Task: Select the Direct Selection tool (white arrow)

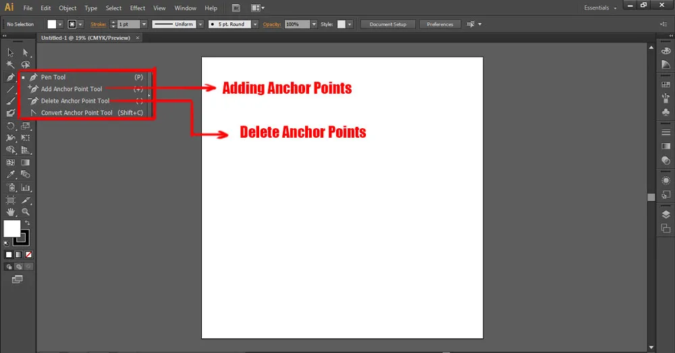Action: tap(26, 53)
